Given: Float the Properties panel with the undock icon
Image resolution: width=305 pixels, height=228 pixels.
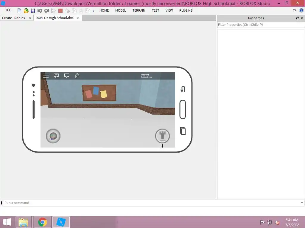Looking at the screenshot, I should pos(298,18).
